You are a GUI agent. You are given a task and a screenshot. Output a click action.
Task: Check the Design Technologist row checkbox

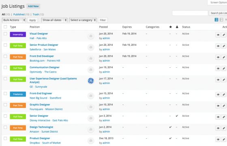point(5,127)
